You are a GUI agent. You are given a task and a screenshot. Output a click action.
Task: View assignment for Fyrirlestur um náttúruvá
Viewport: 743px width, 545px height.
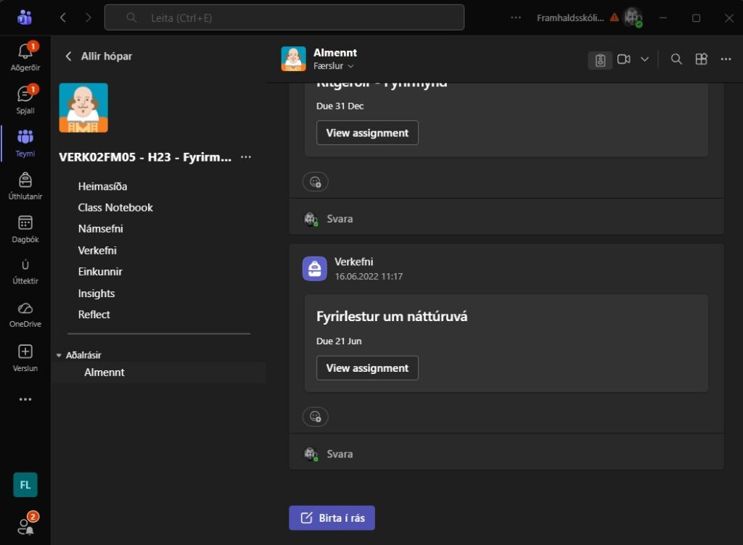point(367,368)
